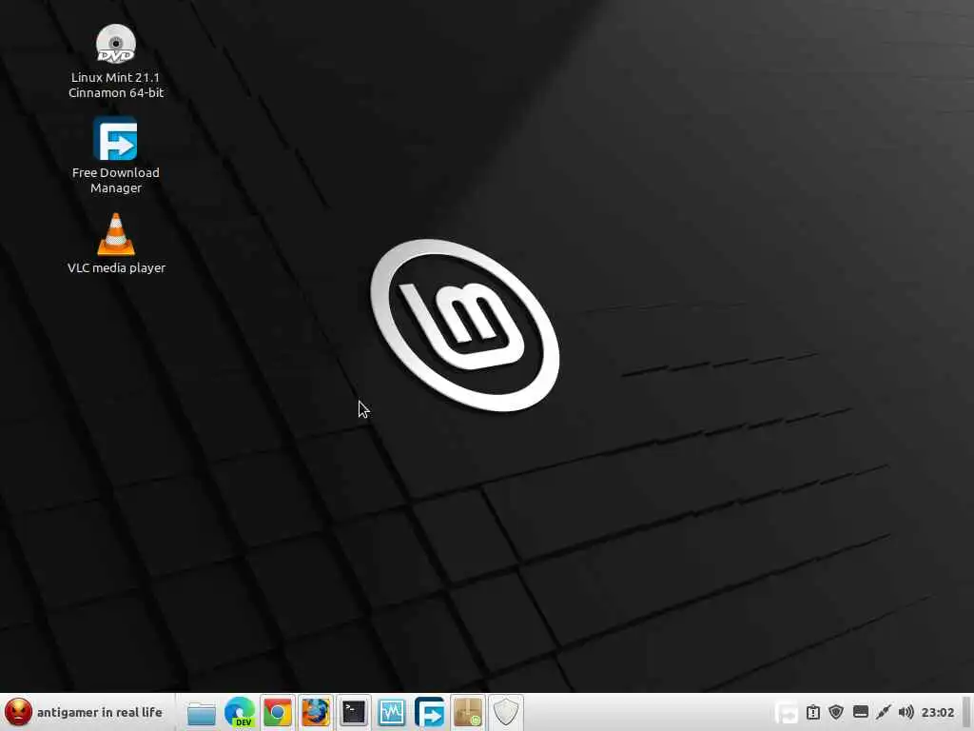Open Free Download Manager from the panel
The width and height of the screenshot is (974, 731).
(x=429, y=712)
